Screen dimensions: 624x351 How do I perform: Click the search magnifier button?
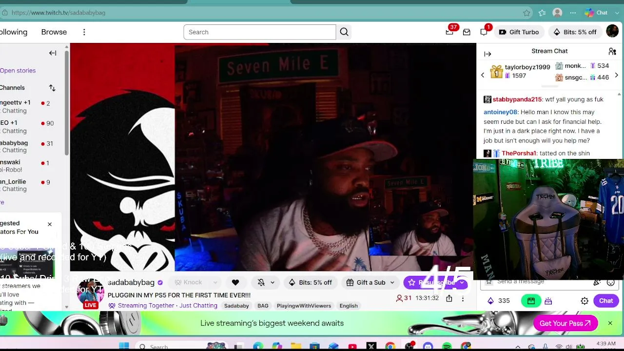[x=344, y=32]
